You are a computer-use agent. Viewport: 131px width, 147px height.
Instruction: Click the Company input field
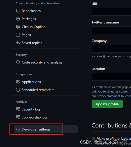tap(111, 49)
